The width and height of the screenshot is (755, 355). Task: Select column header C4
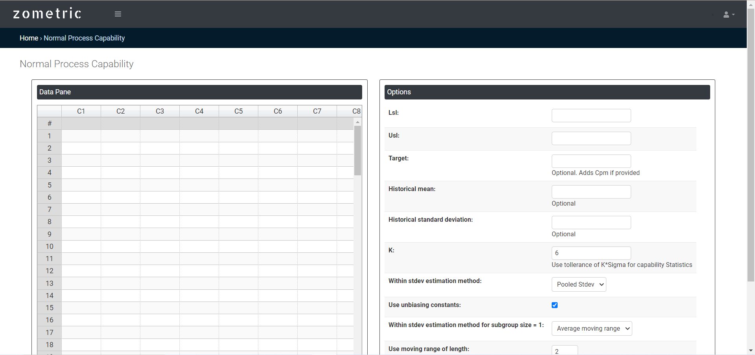pos(199,111)
